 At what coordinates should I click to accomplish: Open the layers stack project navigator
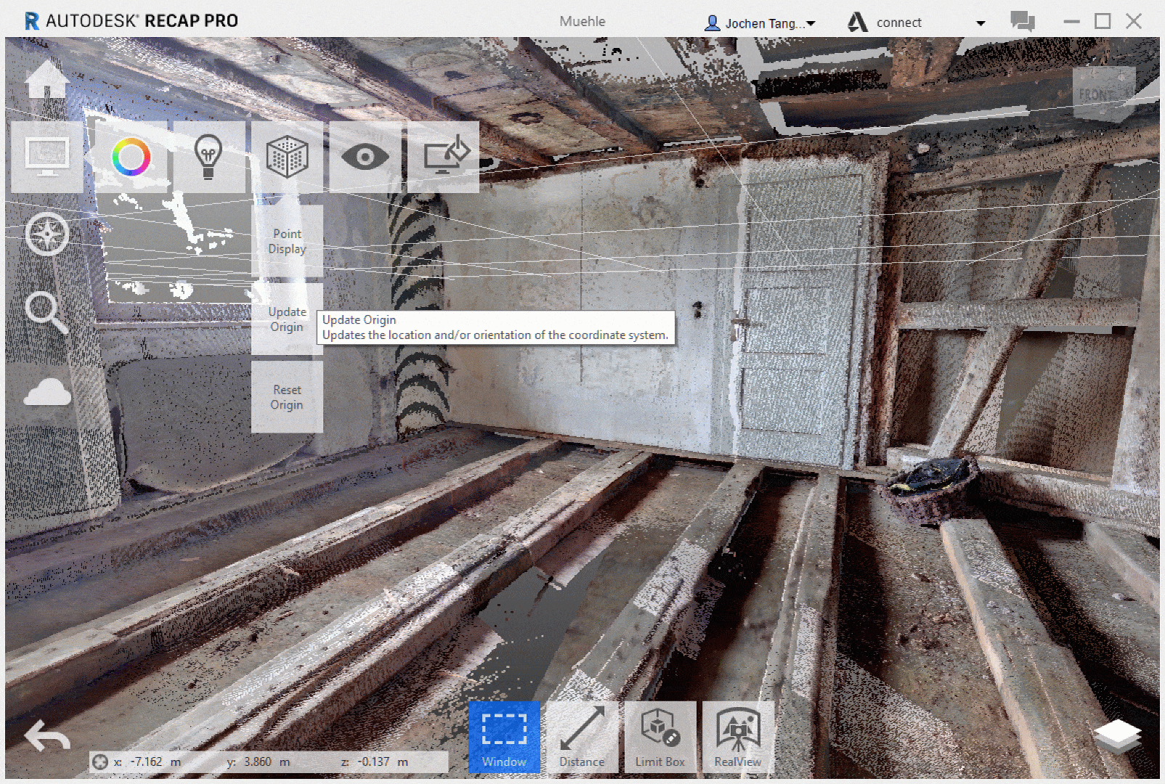click(x=1118, y=738)
